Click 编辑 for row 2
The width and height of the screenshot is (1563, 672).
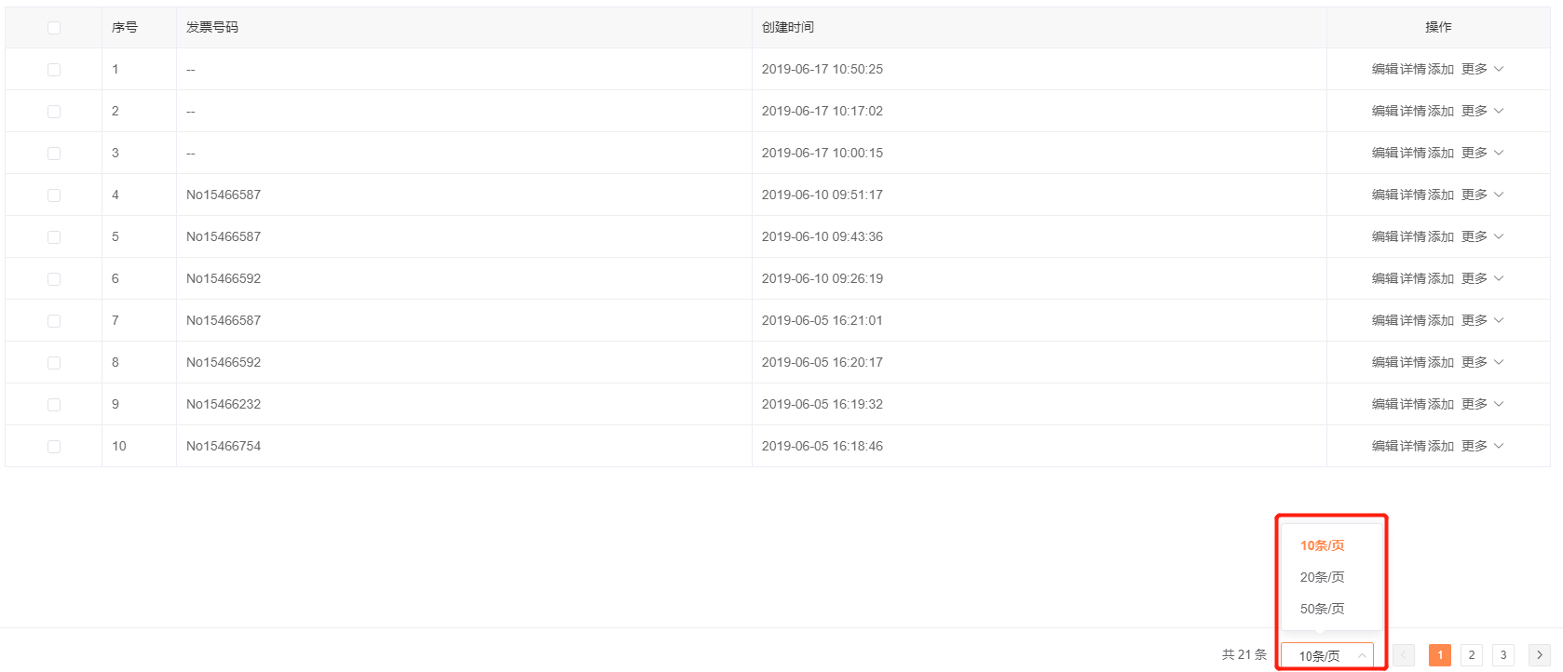click(1384, 111)
